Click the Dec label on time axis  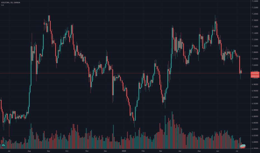pos(105,151)
